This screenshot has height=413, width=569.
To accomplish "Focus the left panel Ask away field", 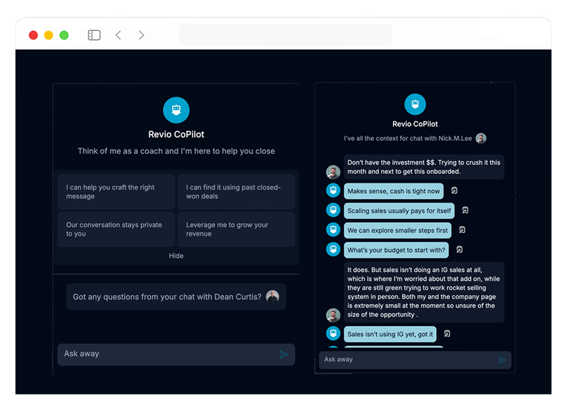I will [176, 354].
